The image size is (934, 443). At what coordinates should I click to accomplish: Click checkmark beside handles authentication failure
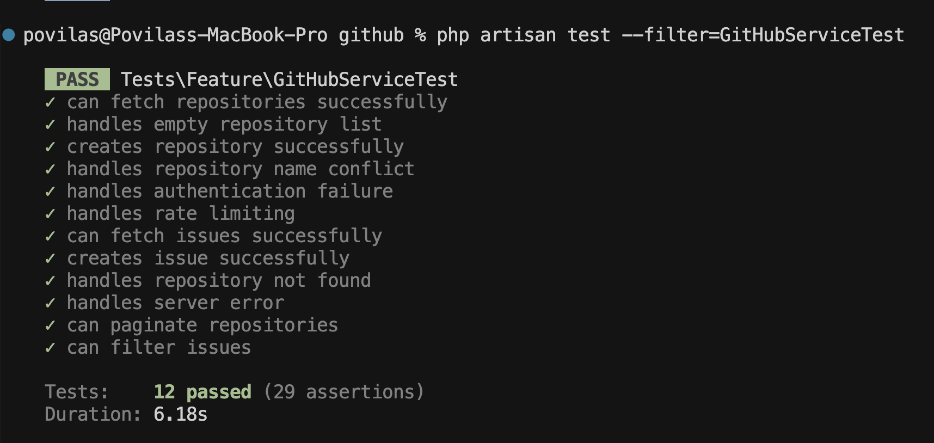(50, 192)
